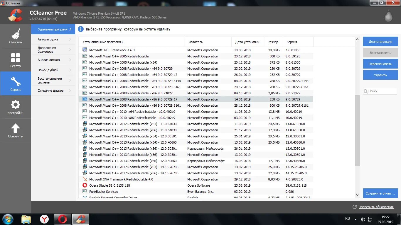
Task: Click the Деинсталляция button
Action: click(380, 42)
